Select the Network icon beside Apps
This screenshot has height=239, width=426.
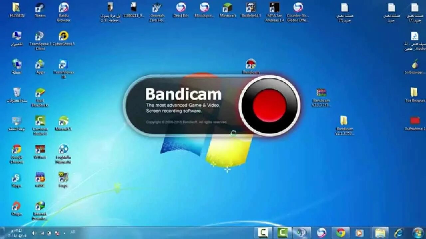[x=17, y=66]
